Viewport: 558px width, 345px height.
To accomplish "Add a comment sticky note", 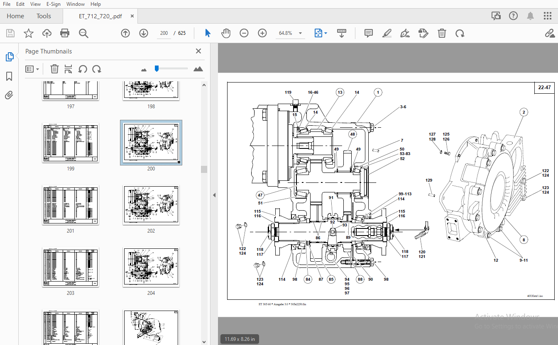I will click(x=369, y=33).
